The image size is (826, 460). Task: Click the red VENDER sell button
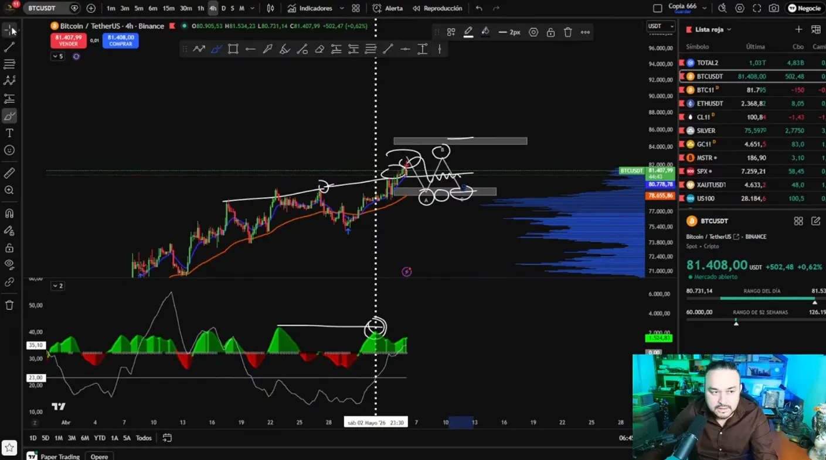(x=69, y=40)
